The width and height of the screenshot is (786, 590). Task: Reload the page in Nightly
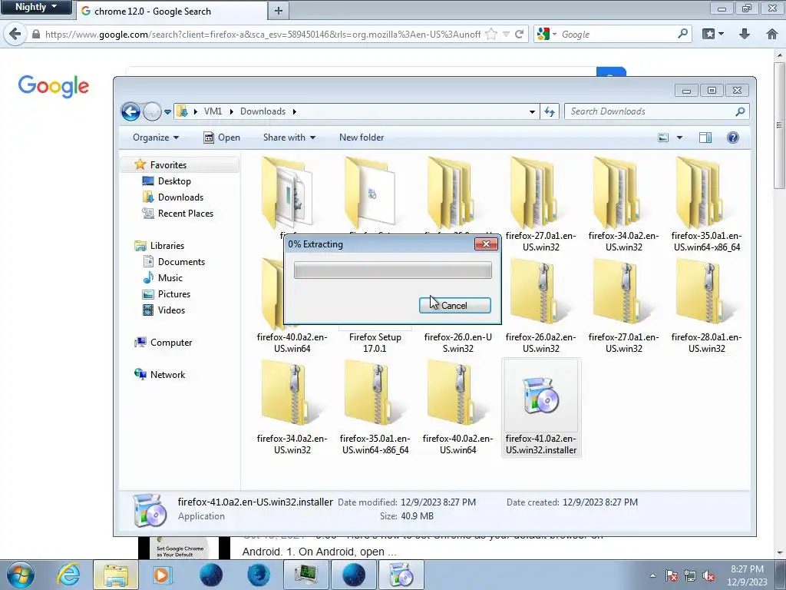tap(519, 34)
